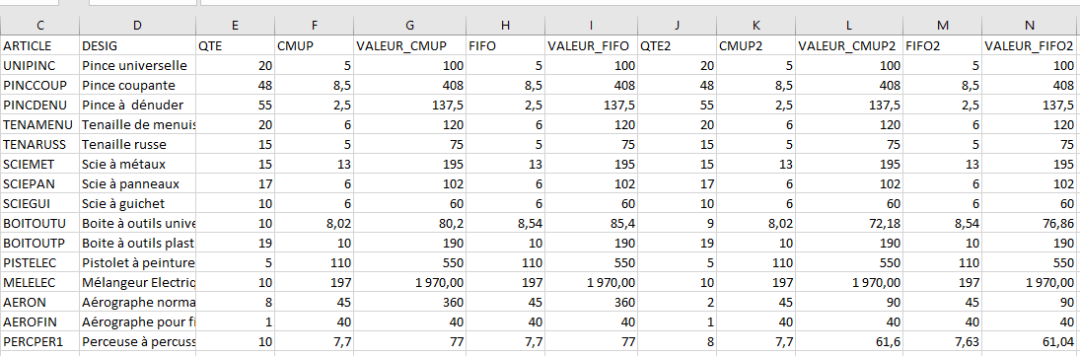Select column N header

click(1030, 26)
